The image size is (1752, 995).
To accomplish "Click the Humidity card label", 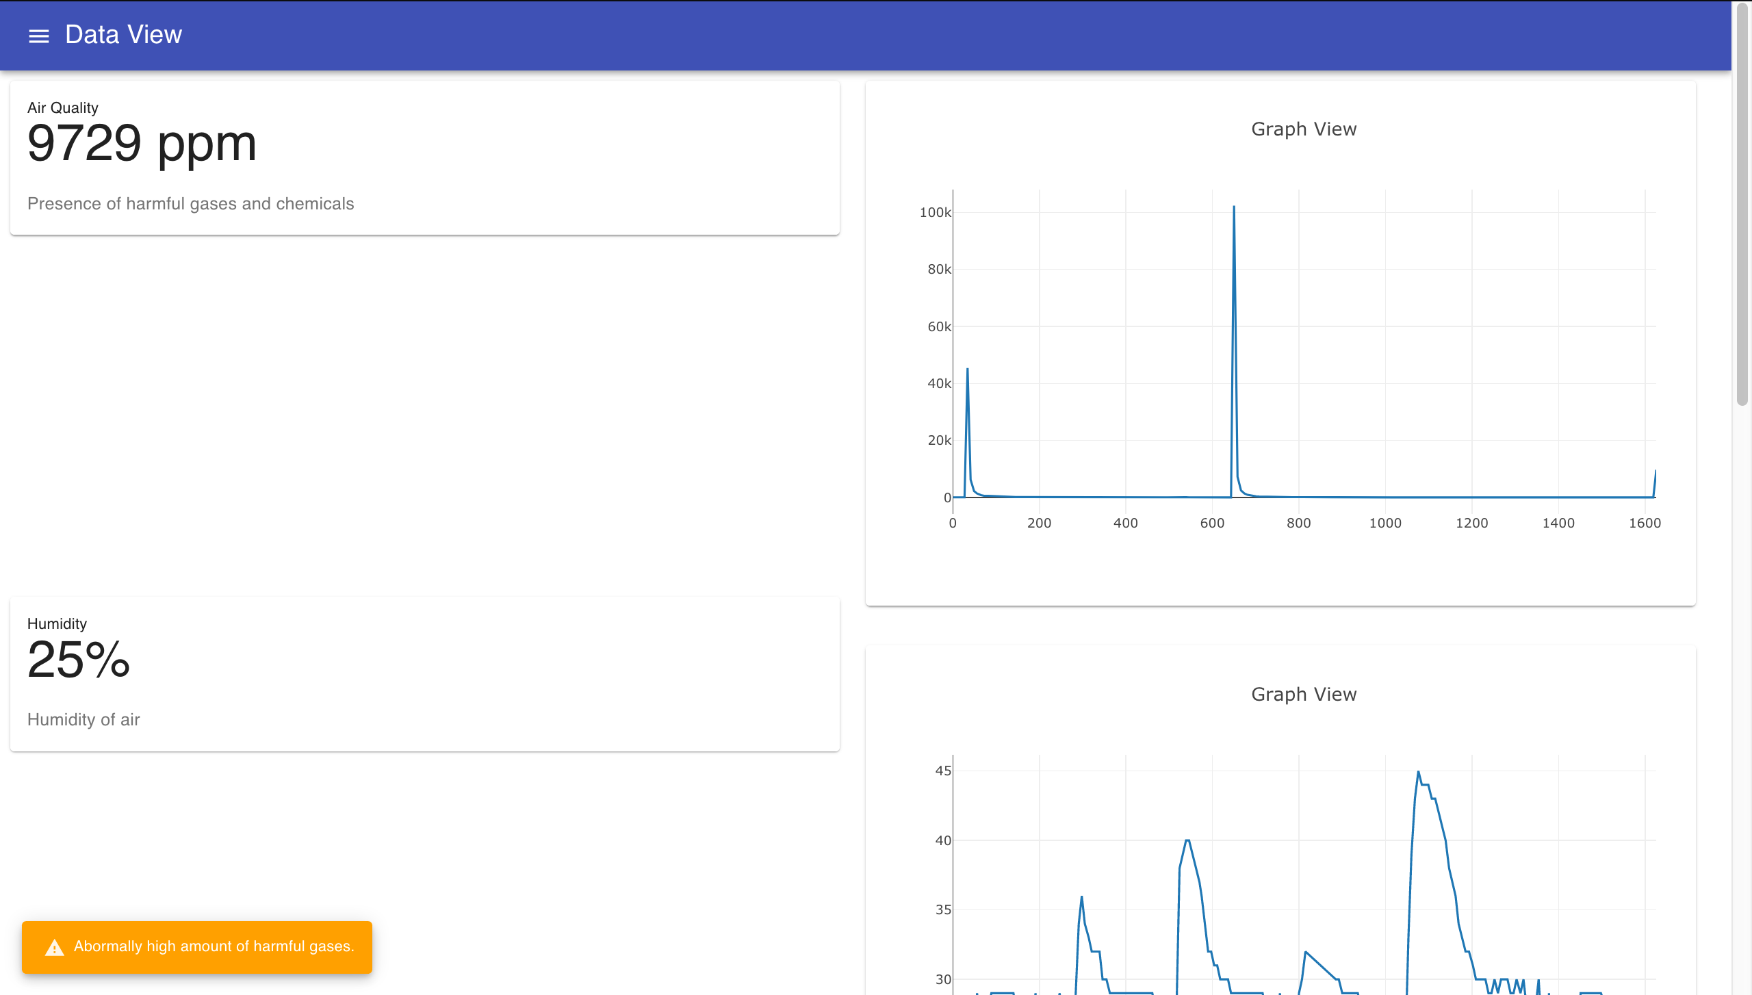I will click(57, 624).
